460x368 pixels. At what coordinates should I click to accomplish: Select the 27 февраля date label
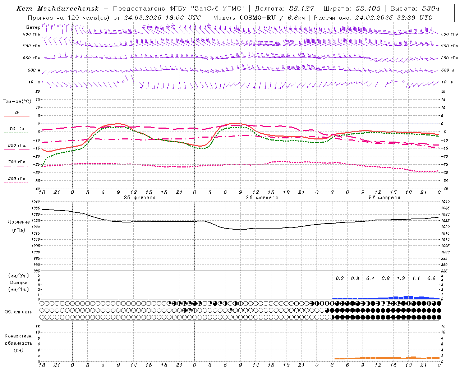coord(384,198)
